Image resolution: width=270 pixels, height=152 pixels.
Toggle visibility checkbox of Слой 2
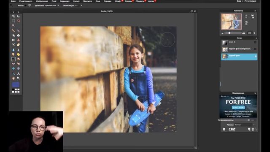255,42
